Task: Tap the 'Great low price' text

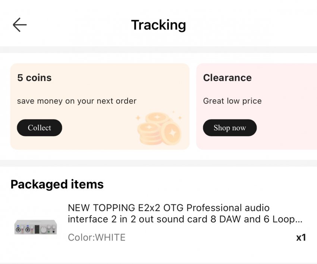Action: pyautogui.click(x=232, y=101)
